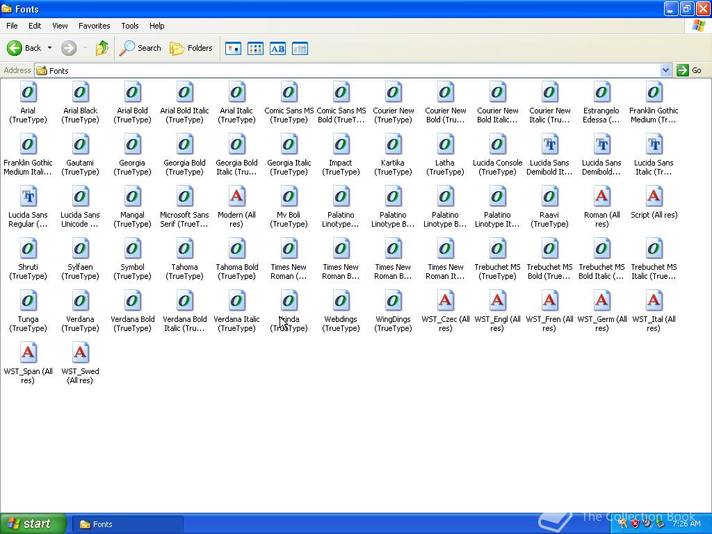Select the WST_Swed font icon
The width and height of the screenshot is (712, 534).
click(81, 353)
